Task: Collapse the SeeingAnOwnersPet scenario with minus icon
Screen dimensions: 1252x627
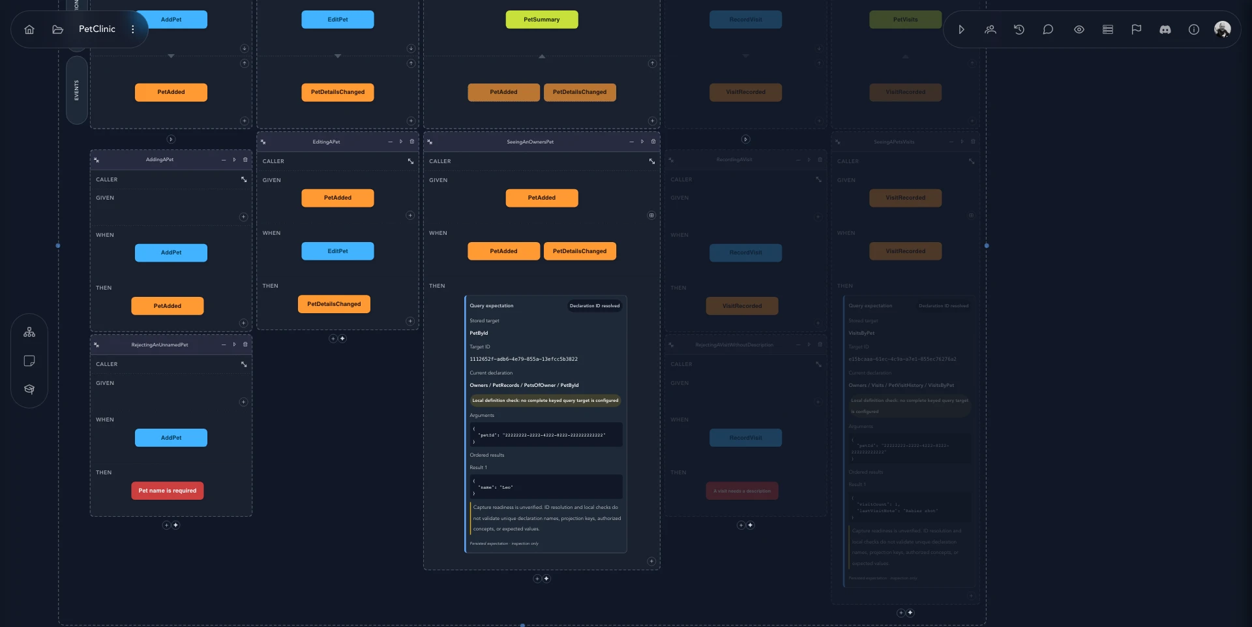Action: click(x=631, y=142)
